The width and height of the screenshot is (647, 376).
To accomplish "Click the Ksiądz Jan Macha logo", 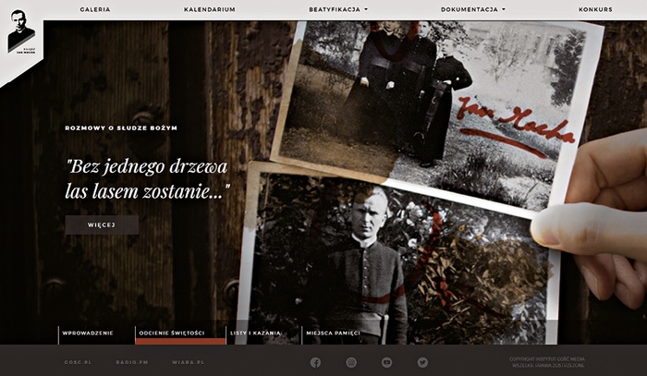I will (x=21, y=31).
